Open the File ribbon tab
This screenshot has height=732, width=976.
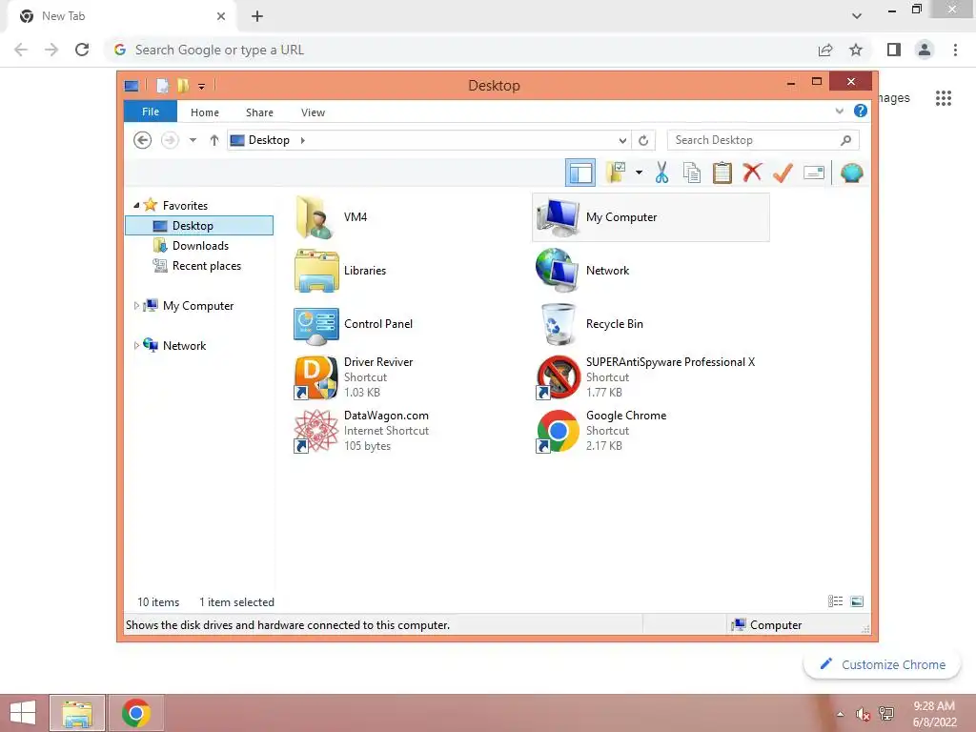pyautogui.click(x=151, y=112)
